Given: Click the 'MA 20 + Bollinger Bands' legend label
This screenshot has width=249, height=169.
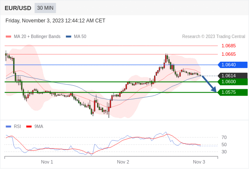Looking at the screenshot, I should click(37, 37).
